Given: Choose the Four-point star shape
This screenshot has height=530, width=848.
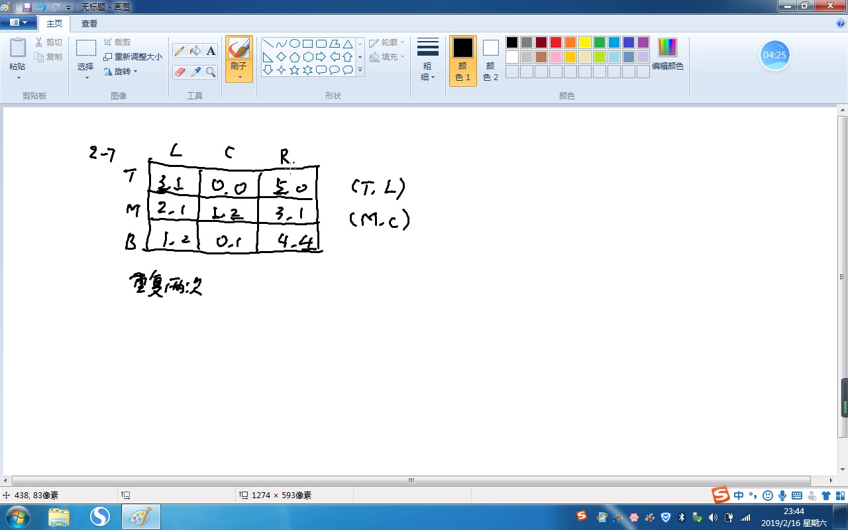Looking at the screenshot, I should pyautogui.click(x=282, y=70).
